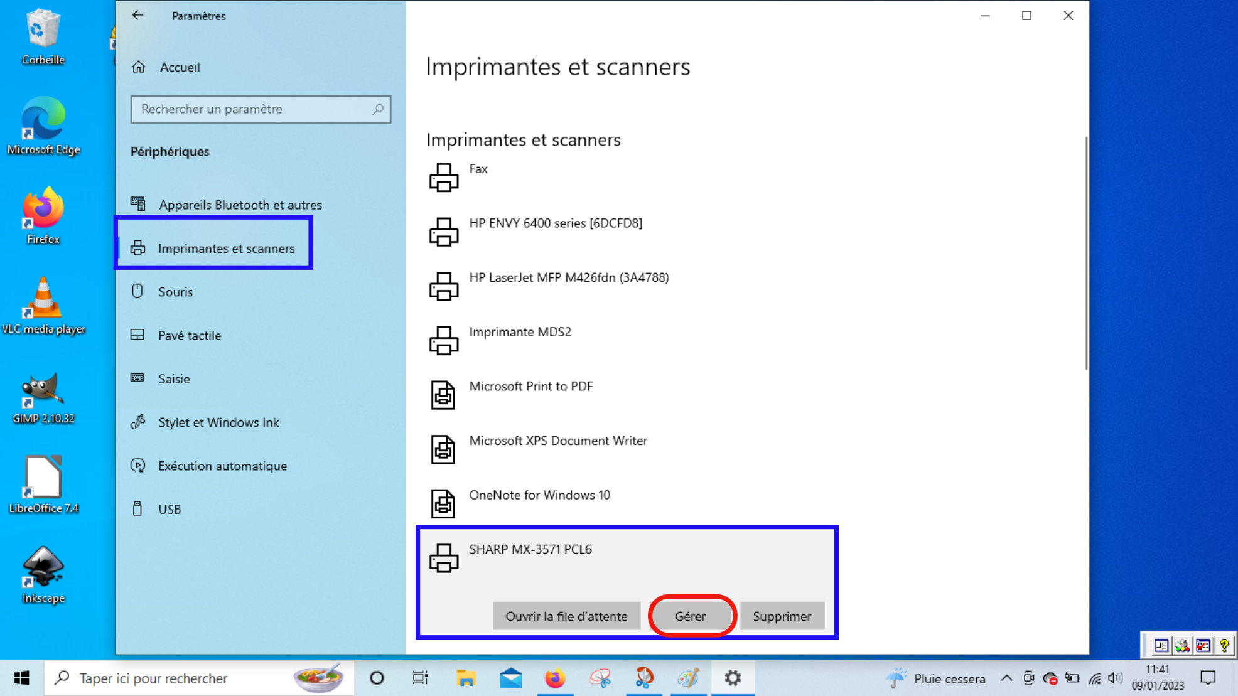
Task: Click the Settings gear on taskbar
Action: (733, 678)
